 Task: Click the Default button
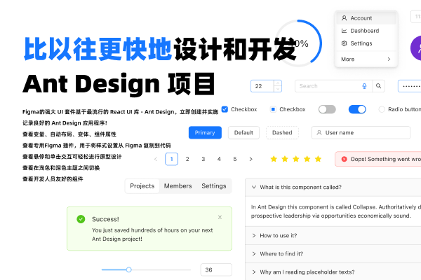pyautogui.click(x=243, y=132)
